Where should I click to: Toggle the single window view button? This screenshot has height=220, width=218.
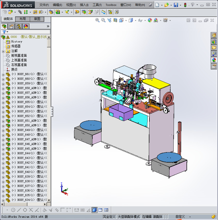click(100, 210)
